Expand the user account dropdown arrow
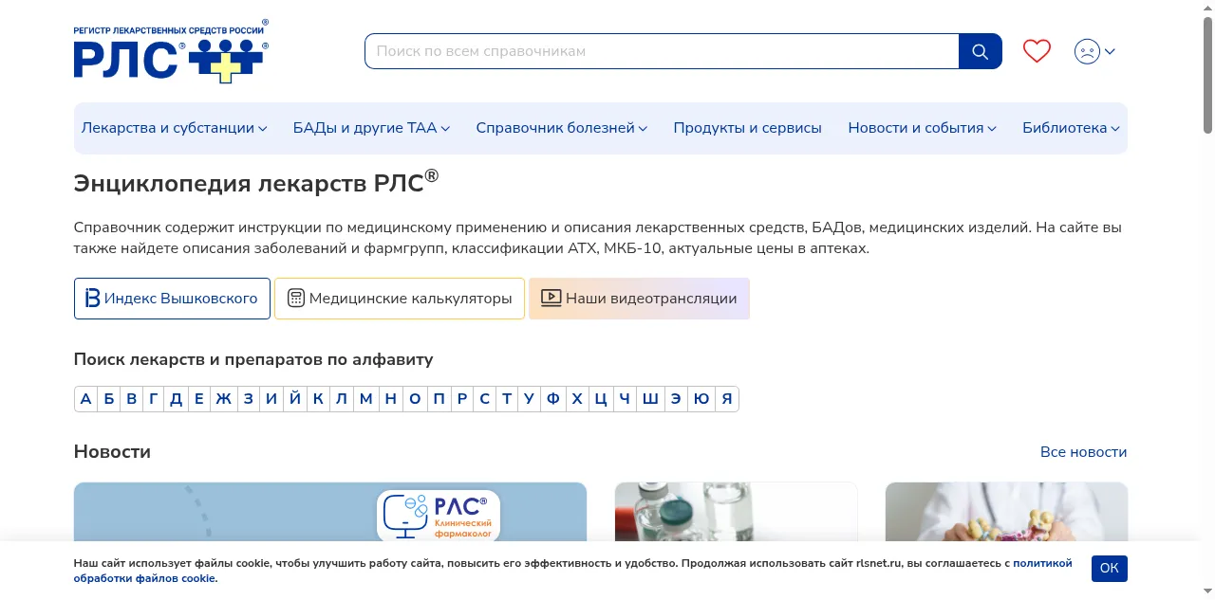The image size is (1215, 600). (1110, 51)
